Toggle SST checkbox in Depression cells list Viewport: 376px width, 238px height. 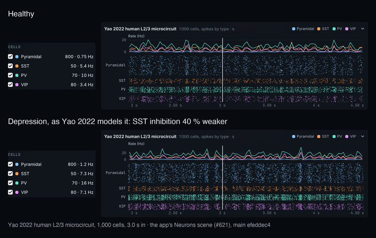click(10, 174)
